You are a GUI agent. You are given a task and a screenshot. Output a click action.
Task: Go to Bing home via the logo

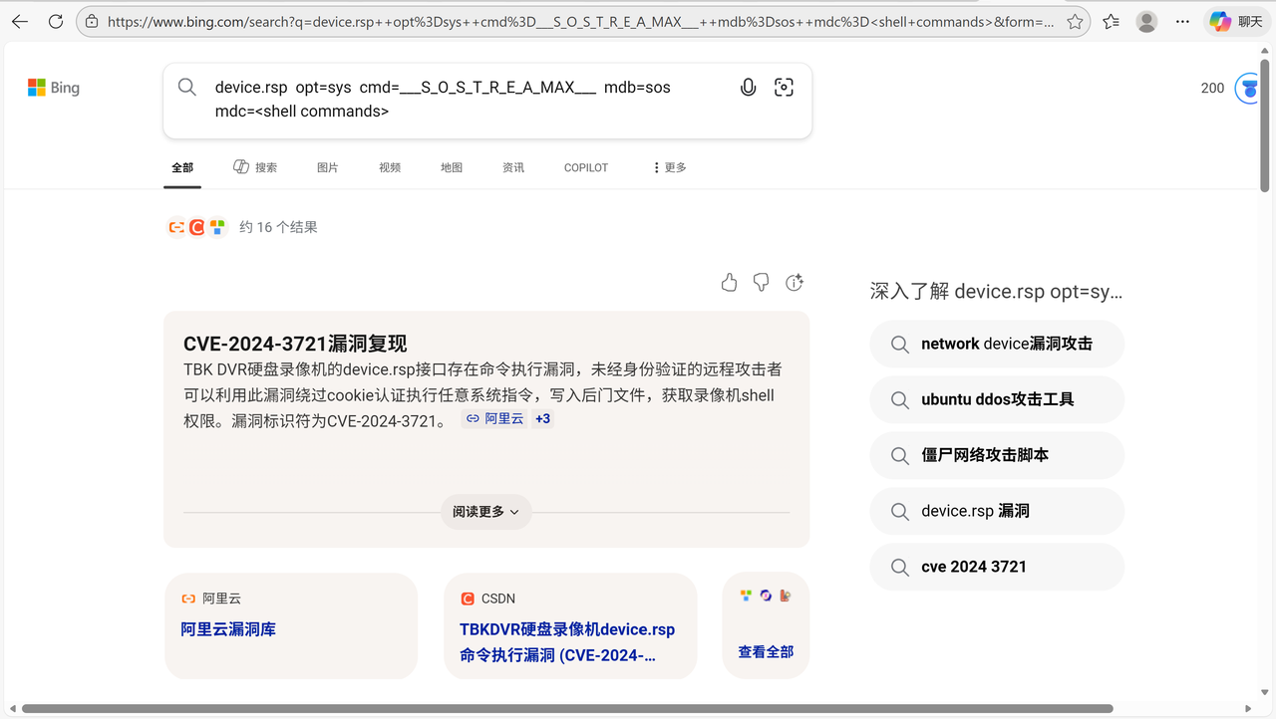click(54, 88)
